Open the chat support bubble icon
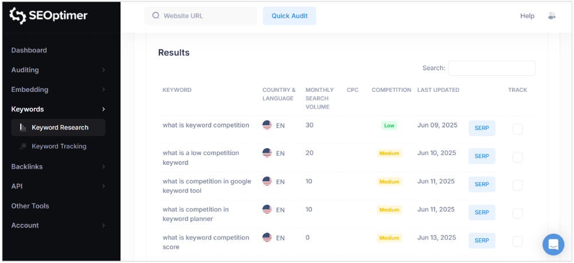Screen dimensions: 574x263 (x=553, y=244)
